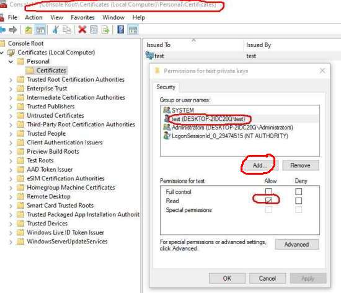Check the Allow box for Full control
This screenshot has height=293, width=341.
coord(268,191)
